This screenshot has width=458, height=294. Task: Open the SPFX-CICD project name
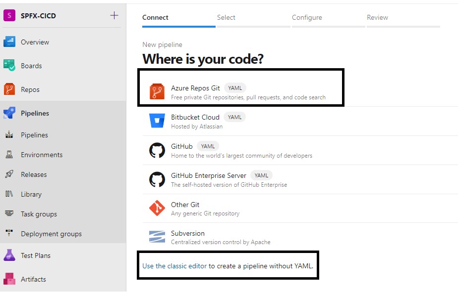pos(38,16)
